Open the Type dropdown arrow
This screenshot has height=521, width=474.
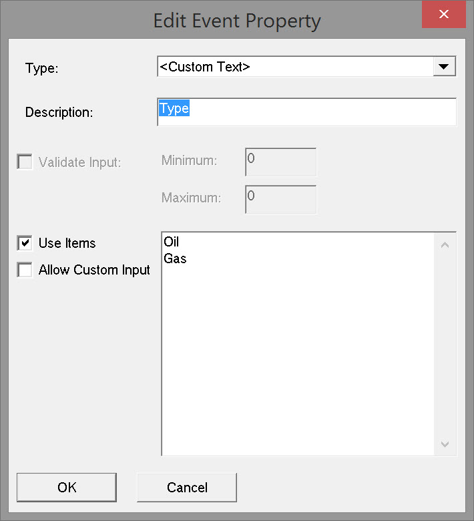pyautogui.click(x=444, y=66)
